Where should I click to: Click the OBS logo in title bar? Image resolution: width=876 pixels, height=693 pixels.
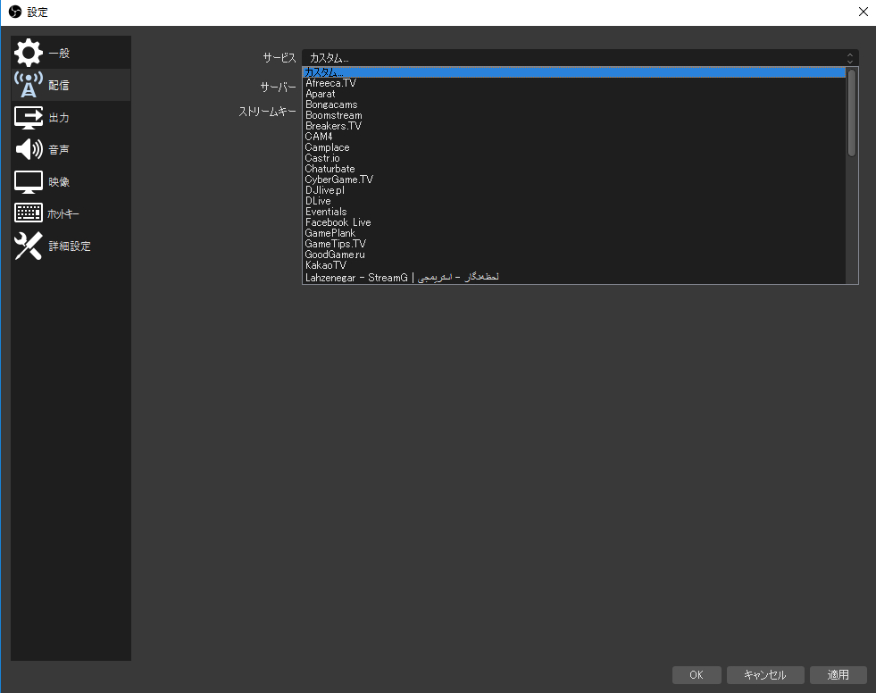14,13
